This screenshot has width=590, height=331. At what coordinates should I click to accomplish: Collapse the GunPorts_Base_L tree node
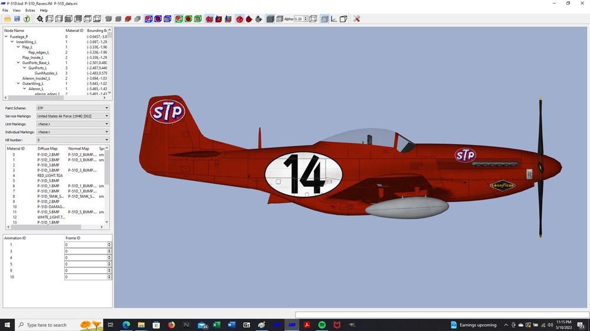pyautogui.click(x=18, y=63)
